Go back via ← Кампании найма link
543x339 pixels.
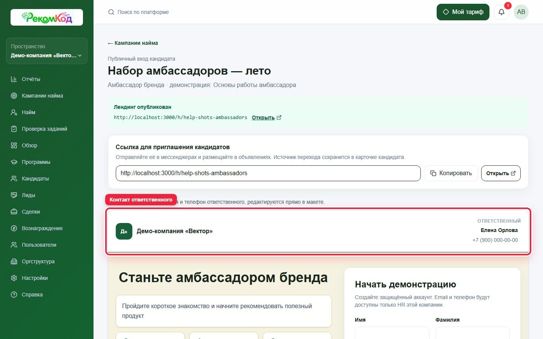pyautogui.click(x=133, y=43)
